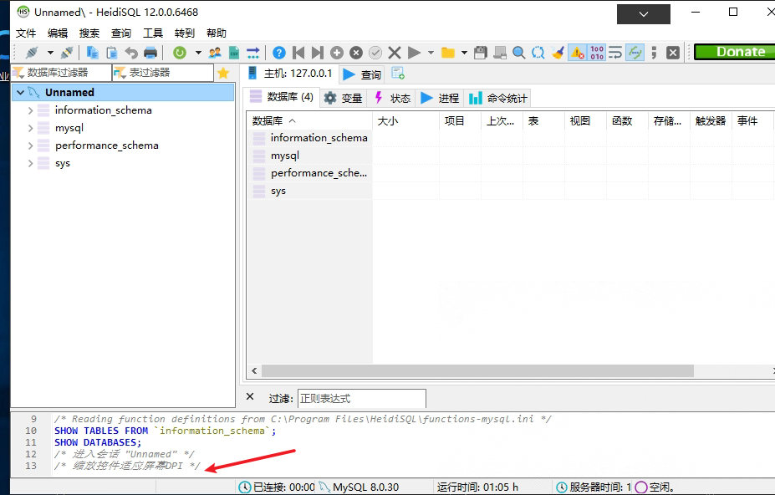The width and height of the screenshot is (775, 495).
Task: Switch to the 查询 query tab
Action: tap(362, 74)
